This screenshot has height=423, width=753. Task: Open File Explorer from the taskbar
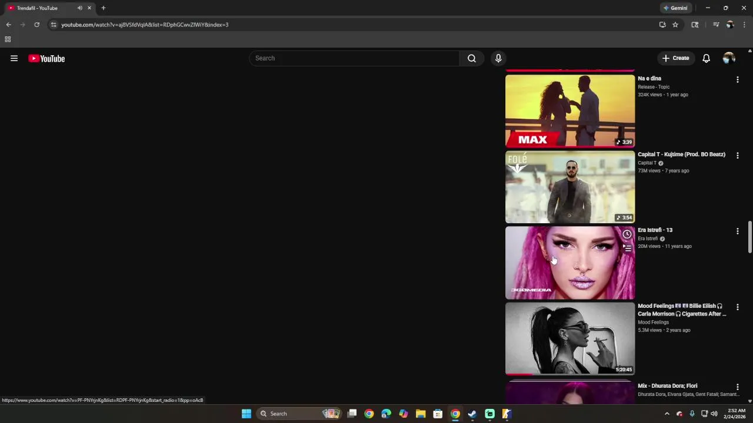coord(421,414)
